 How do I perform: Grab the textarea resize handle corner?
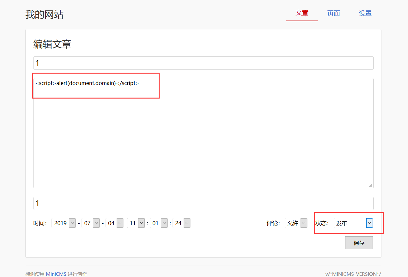tap(371, 185)
